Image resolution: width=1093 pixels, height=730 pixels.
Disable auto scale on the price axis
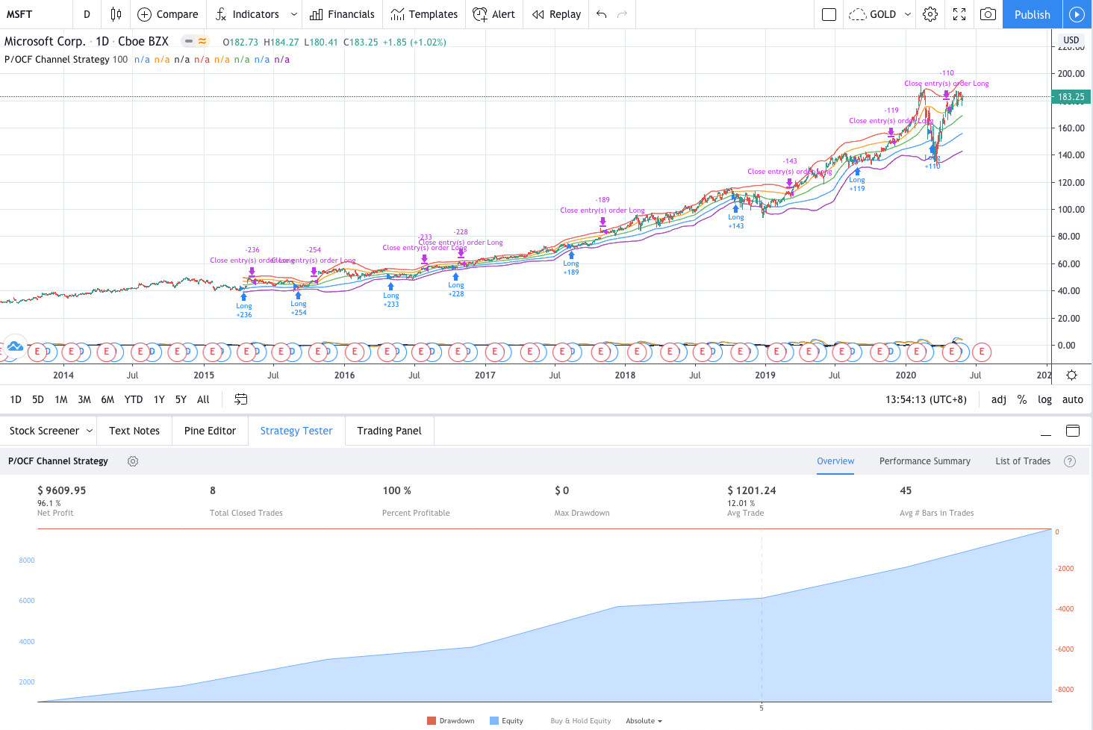click(x=1072, y=399)
